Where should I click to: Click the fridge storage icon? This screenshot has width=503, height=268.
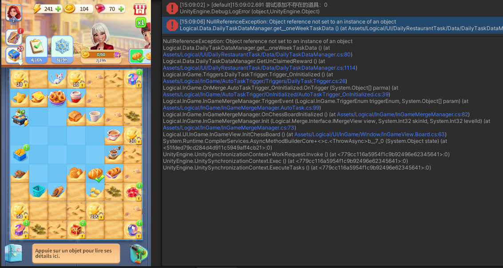click(x=13, y=254)
